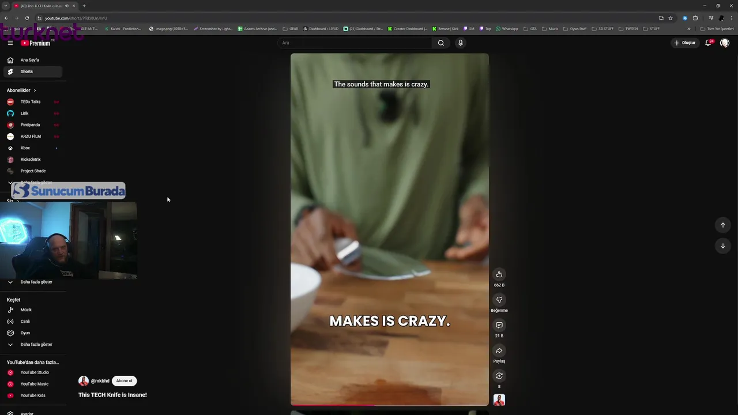
Task: Open Creator Dashboard bookmark
Action: click(x=408, y=29)
